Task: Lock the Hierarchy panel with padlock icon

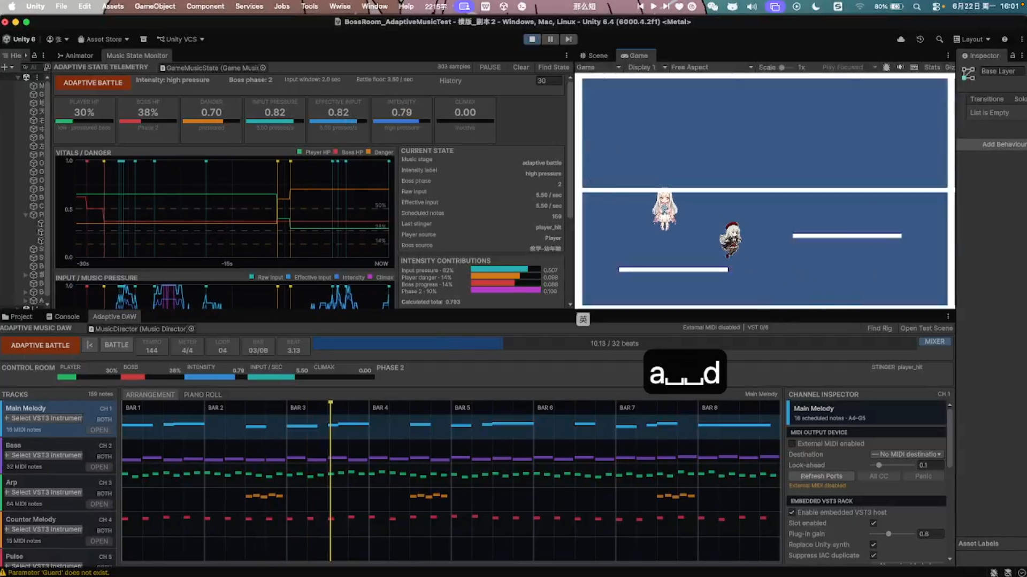Action: point(34,55)
